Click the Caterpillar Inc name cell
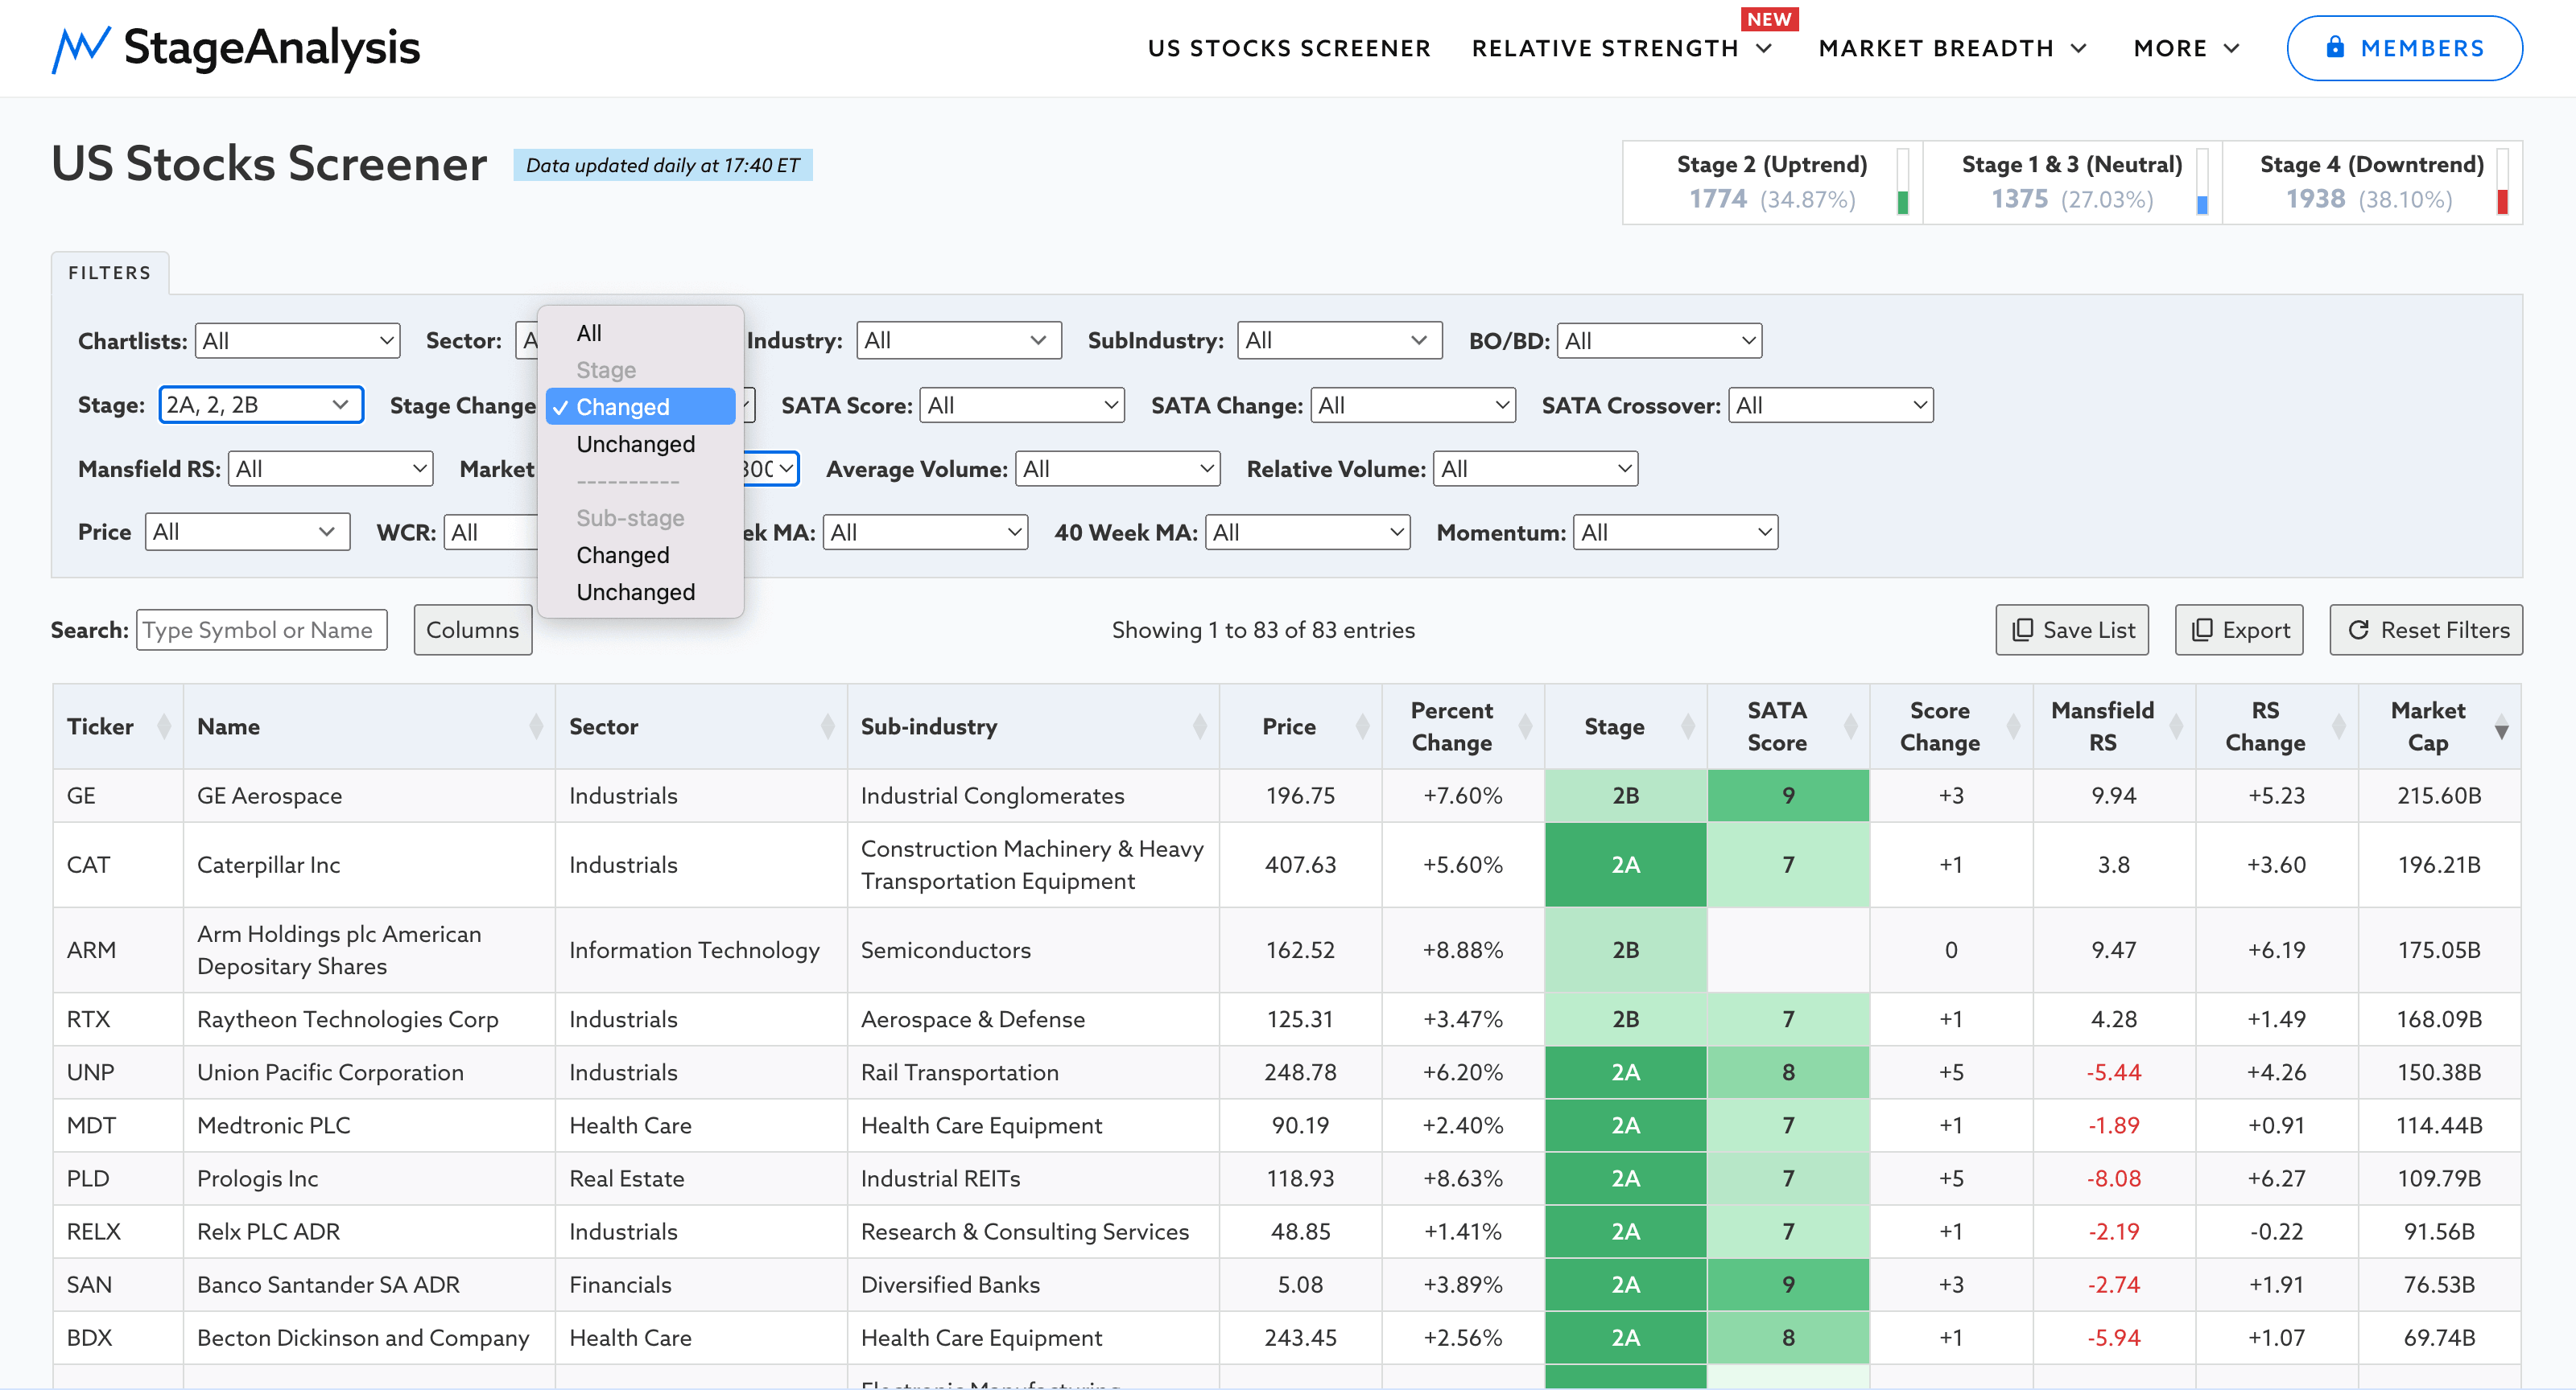This screenshot has height=1390, width=2576. (369, 865)
